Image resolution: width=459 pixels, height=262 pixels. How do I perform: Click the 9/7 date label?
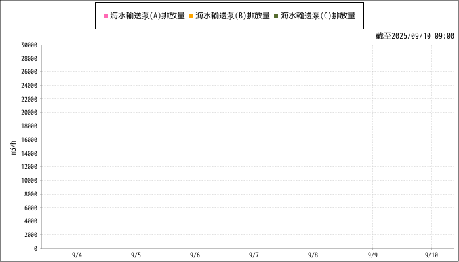254,255
